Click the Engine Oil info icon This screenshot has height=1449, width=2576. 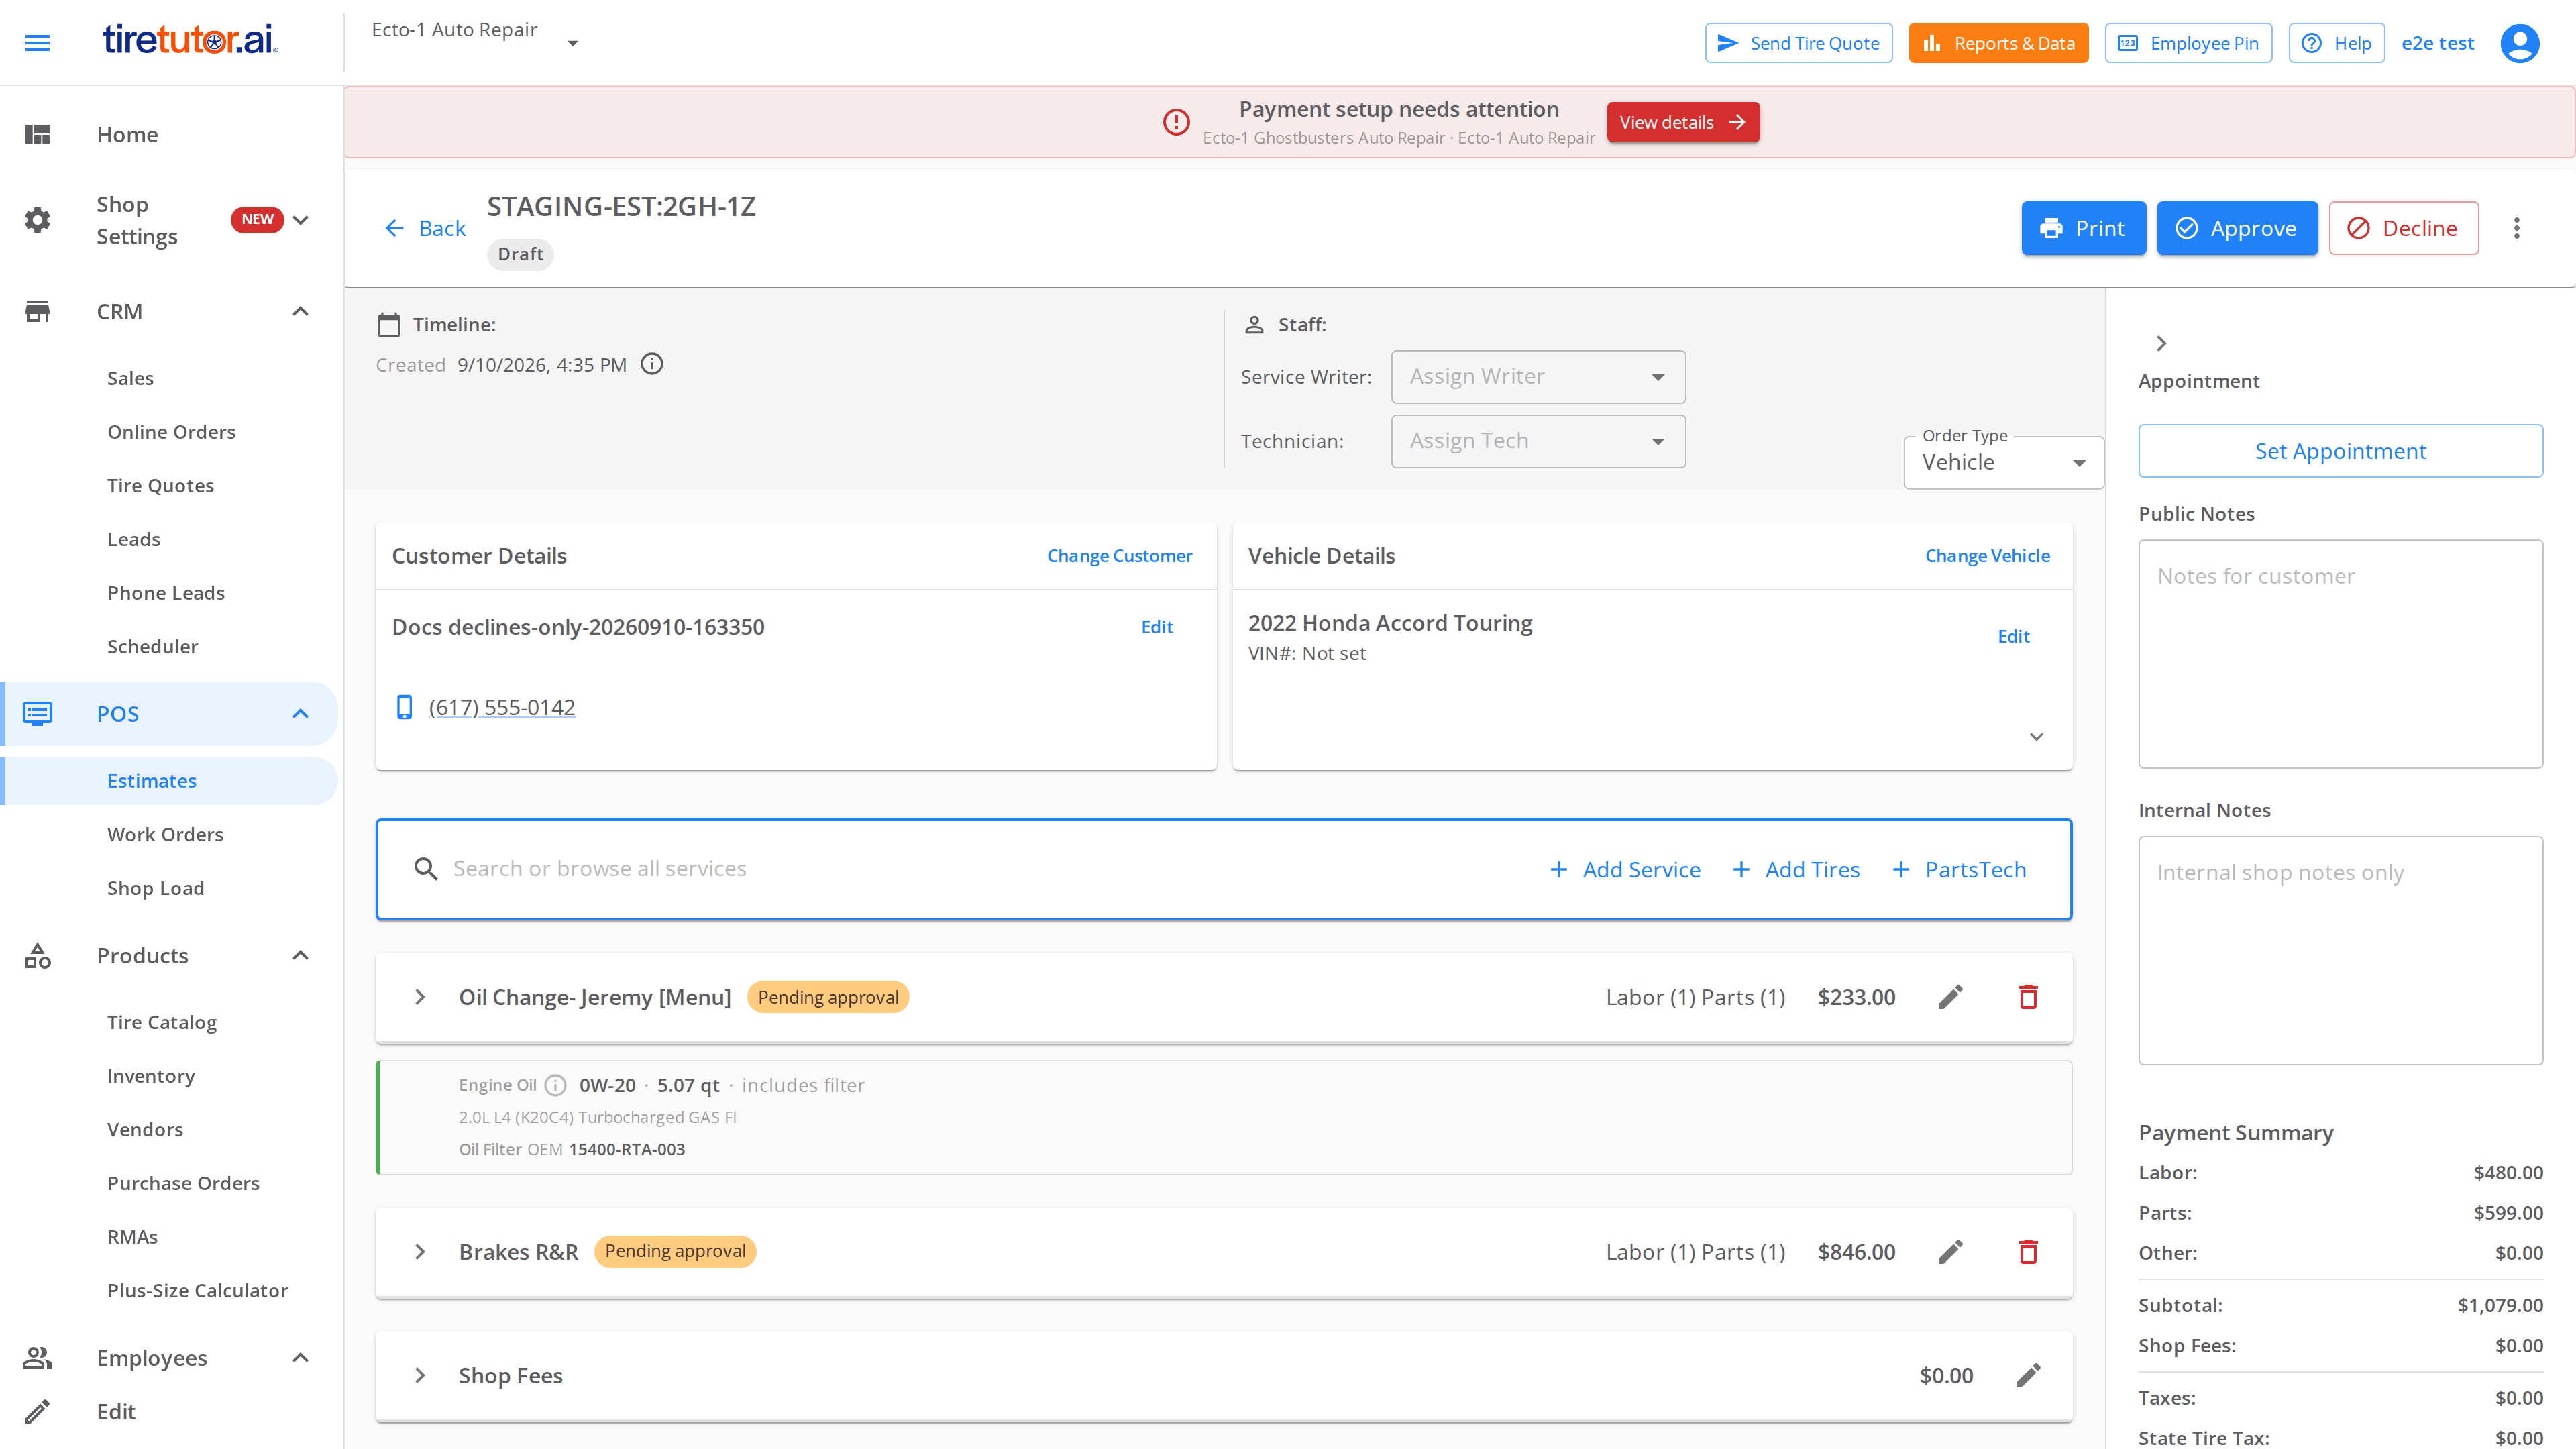pyautogui.click(x=556, y=1085)
